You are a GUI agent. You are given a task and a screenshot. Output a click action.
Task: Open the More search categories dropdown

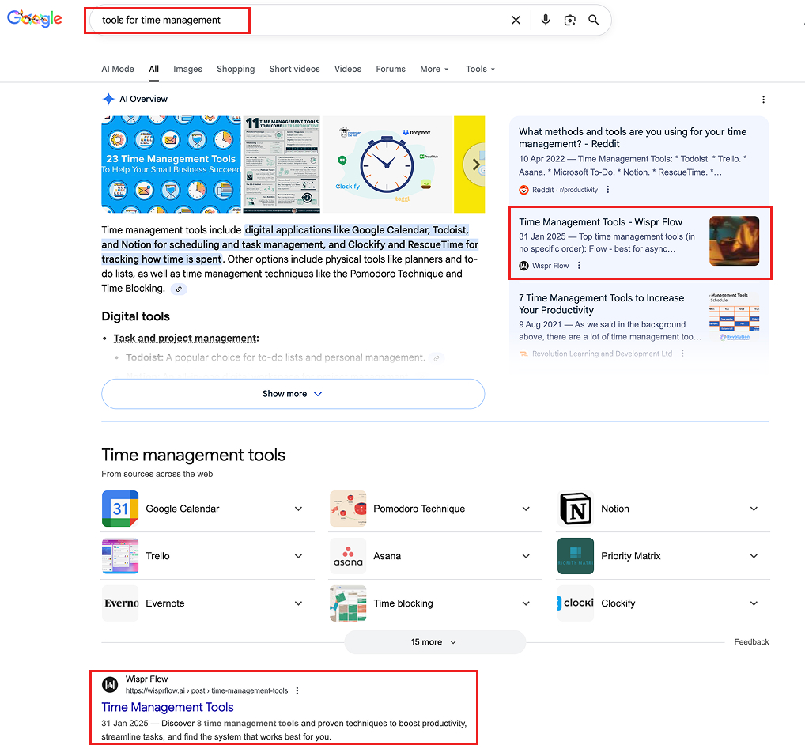pos(434,69)
